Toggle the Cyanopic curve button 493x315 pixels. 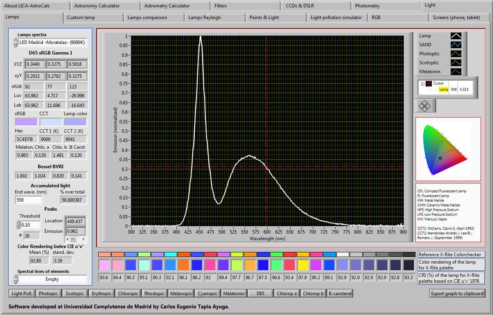[x=207, y=293]
